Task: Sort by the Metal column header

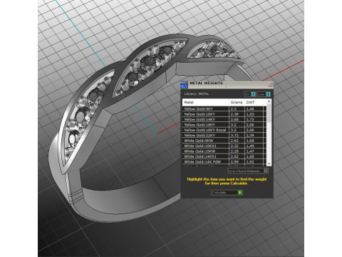Action: 205,102
